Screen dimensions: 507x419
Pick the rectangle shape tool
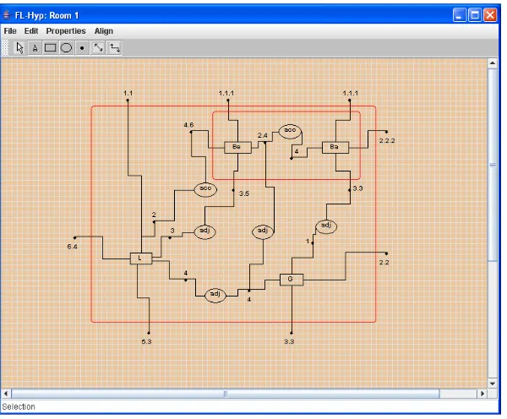(x=50, y=48)
